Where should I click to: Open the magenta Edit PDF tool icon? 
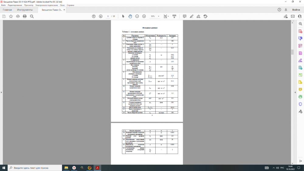click(x=300, y=53)
